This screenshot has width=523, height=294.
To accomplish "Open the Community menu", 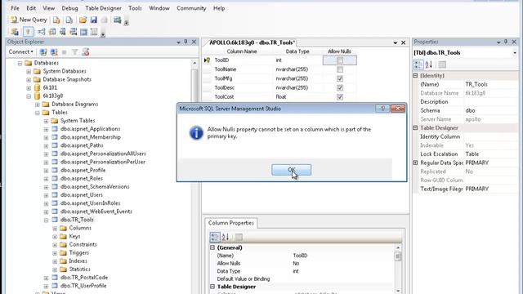I will pyautogui.click(x=191, y=8).
